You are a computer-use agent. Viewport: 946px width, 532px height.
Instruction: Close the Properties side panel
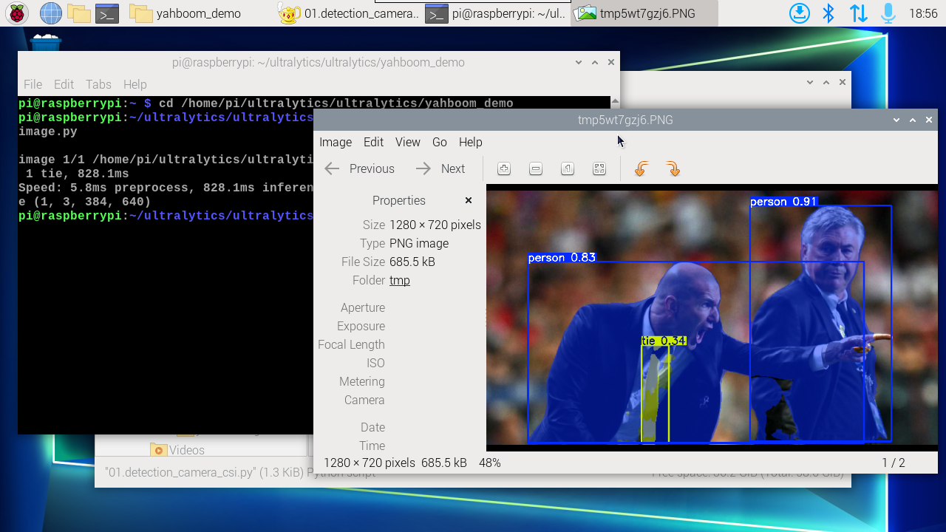(469, 200)
